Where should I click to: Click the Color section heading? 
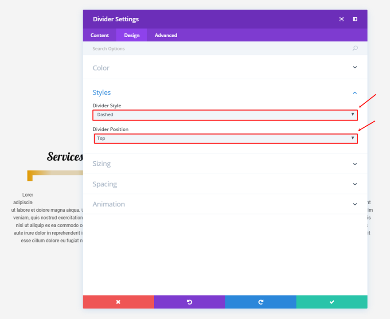101,68
